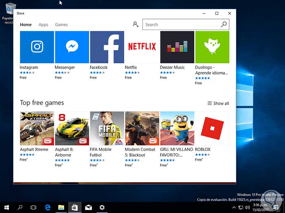Click the ROBLOX title text
Screen dimensions: 285x213
click(203, 149)
